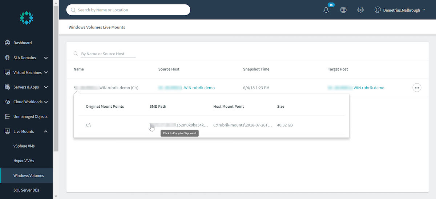This screenshot has height=199, width=436.
Task: Select SQL Server DBs menu item
Action: [x=26, y=190]
